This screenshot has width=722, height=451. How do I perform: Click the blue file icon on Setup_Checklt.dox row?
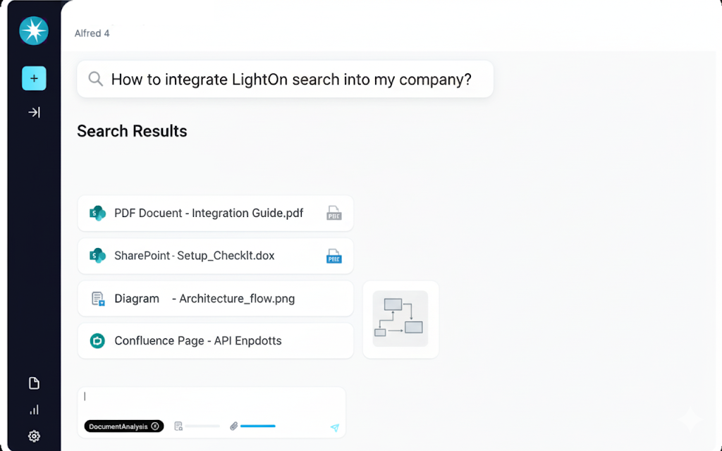click(334, 256)
